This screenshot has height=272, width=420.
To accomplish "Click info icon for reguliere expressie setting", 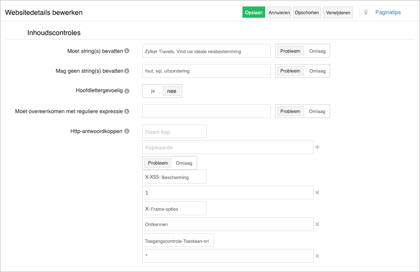I will point(127,111).
